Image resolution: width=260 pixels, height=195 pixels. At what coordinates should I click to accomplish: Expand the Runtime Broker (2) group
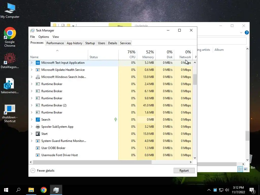[31, 105]
